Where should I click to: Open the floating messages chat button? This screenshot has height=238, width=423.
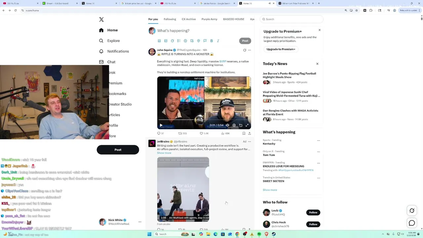(412, 223)
